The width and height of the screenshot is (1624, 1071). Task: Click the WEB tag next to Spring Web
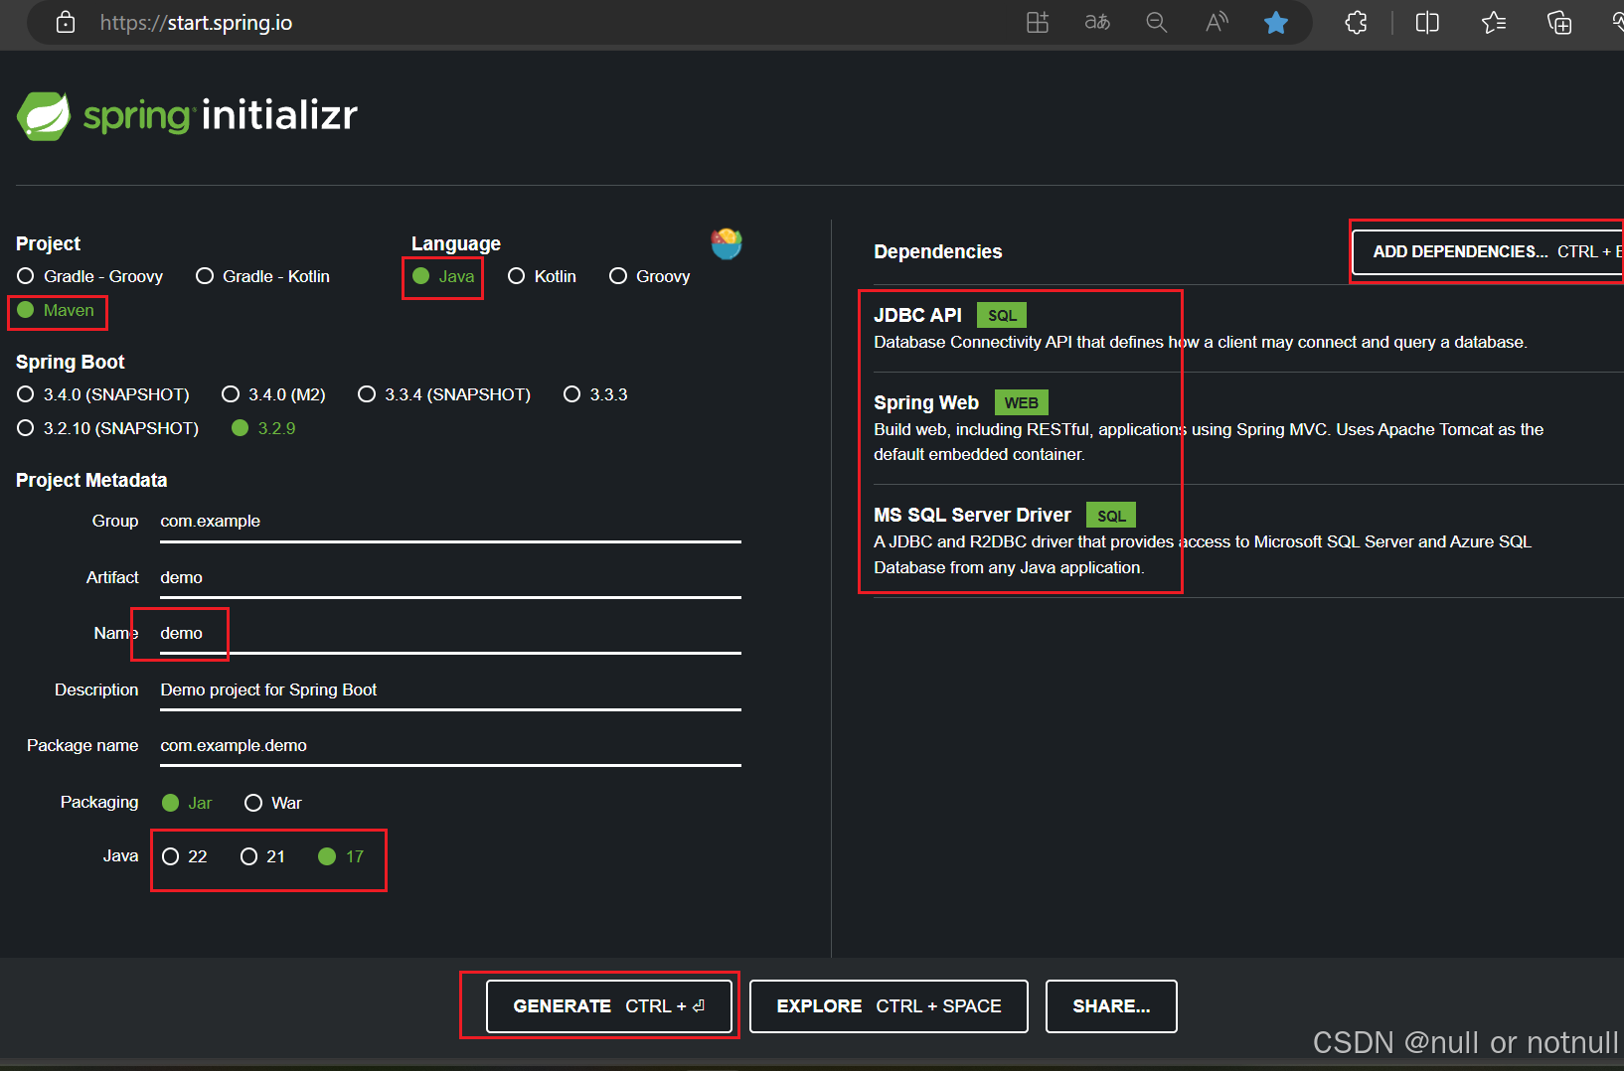(x=1021, y=402)
